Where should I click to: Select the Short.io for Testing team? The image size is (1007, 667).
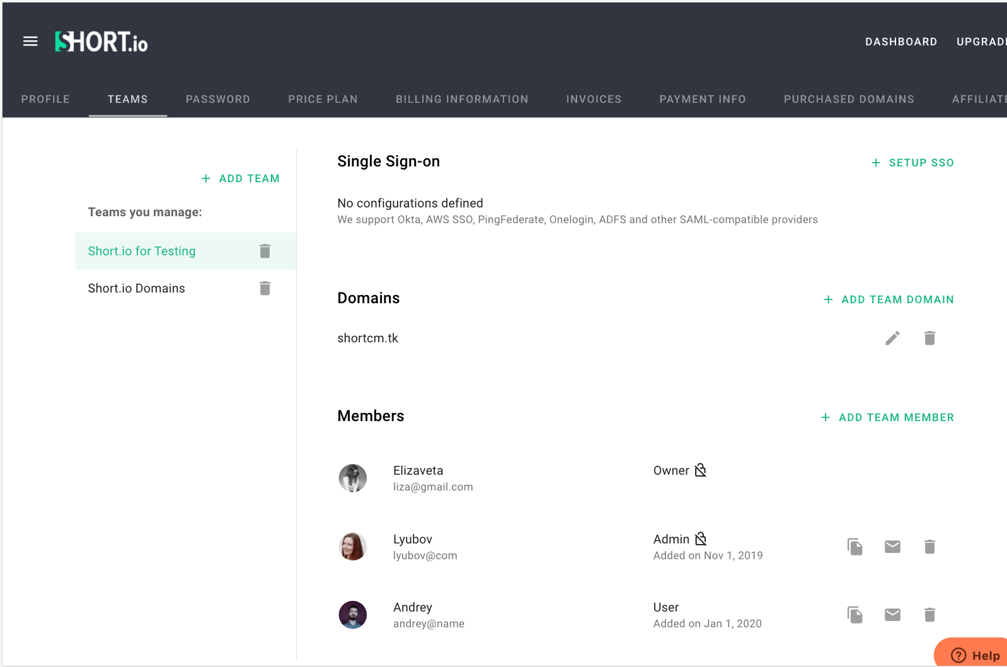186,251
